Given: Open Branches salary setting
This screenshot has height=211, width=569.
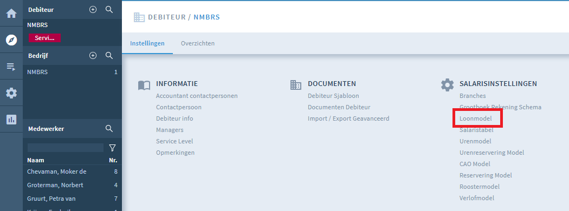Looking at the screenshot, I should (473, 96).
